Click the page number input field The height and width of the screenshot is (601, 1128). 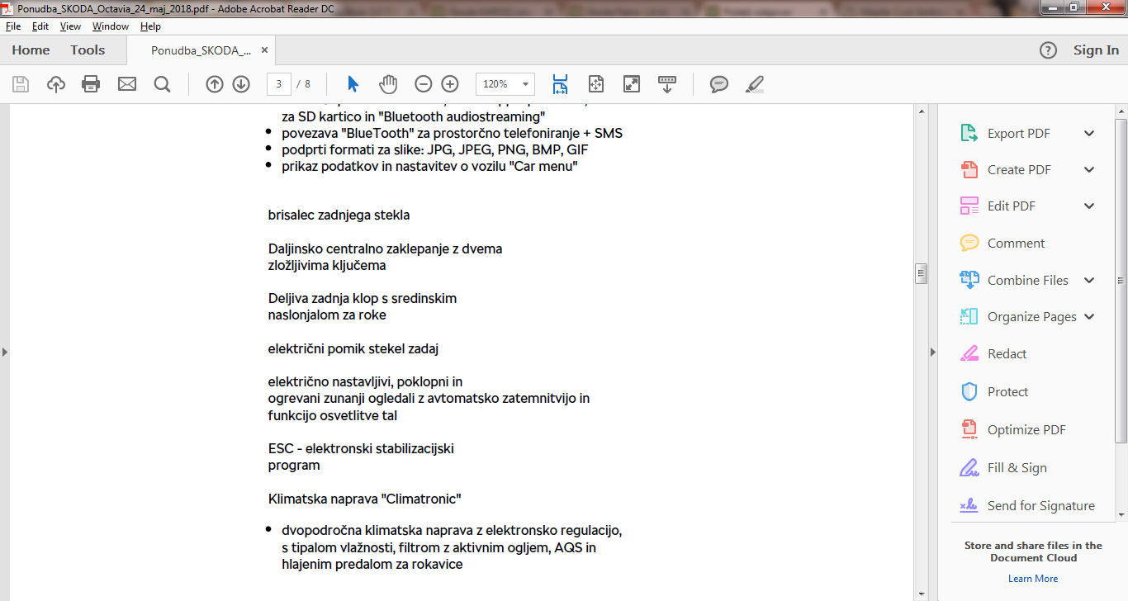coord(279,84)
